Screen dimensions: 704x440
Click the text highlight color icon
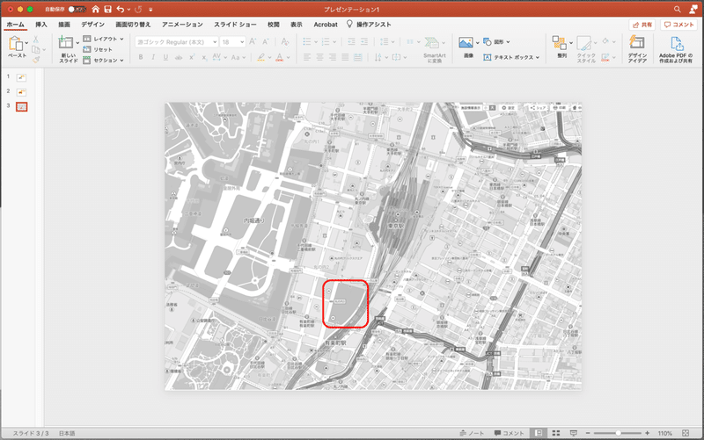(x=260, y=57)
